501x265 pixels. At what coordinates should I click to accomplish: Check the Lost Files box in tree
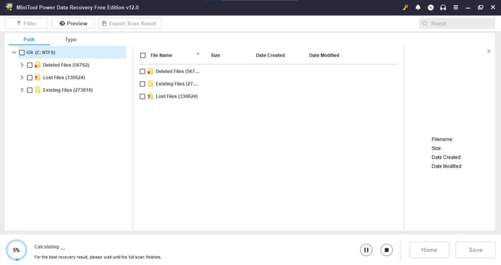point(30,78)
